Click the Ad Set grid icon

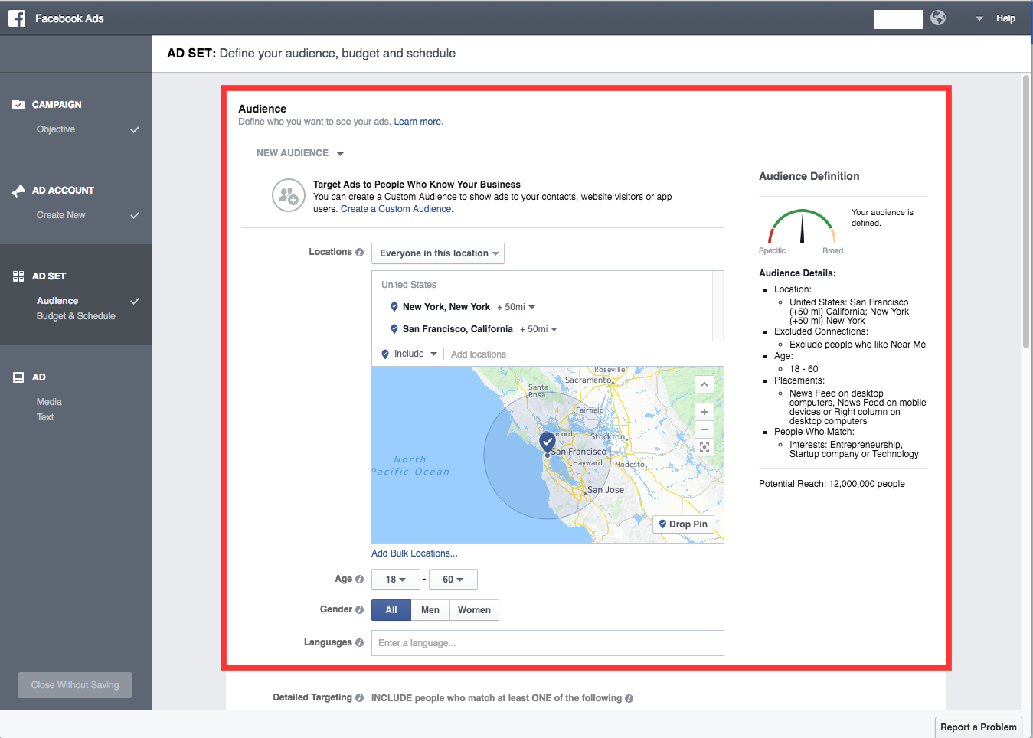pyautogui.click(x=18, y=276)
